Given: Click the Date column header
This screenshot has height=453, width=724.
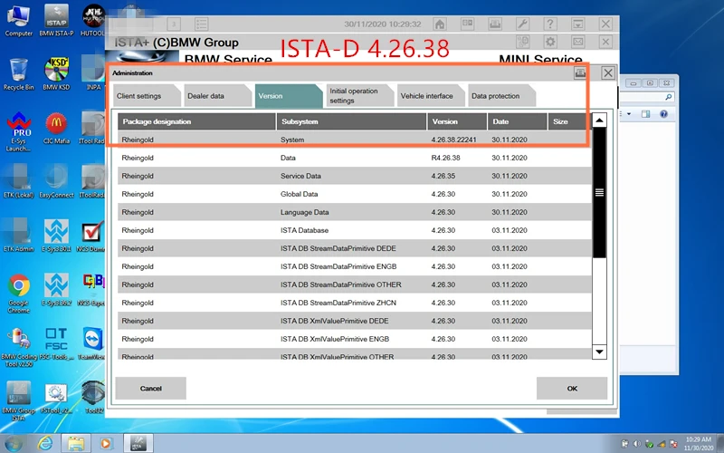Looking at the screenshot, I should click(x=517, y=121).
